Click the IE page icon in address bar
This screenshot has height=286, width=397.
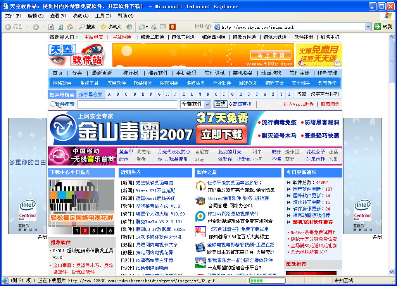[217, 27]
